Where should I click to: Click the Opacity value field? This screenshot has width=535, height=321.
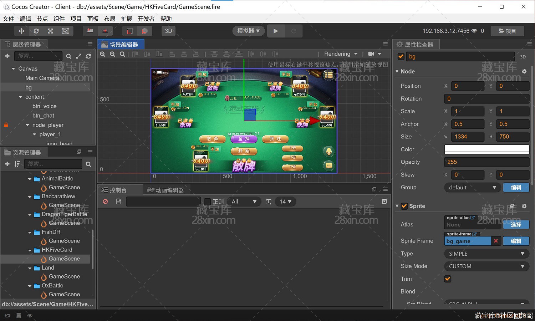point(486,162)
